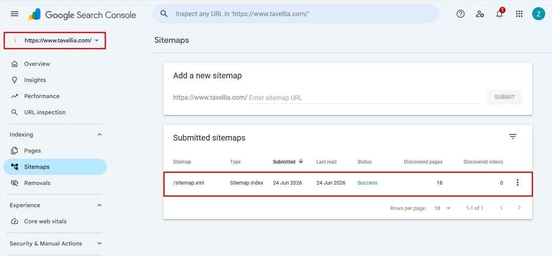Go to previous page of sitemaps
The height and width of the screenshot is (256, 552).
(501, 208)
